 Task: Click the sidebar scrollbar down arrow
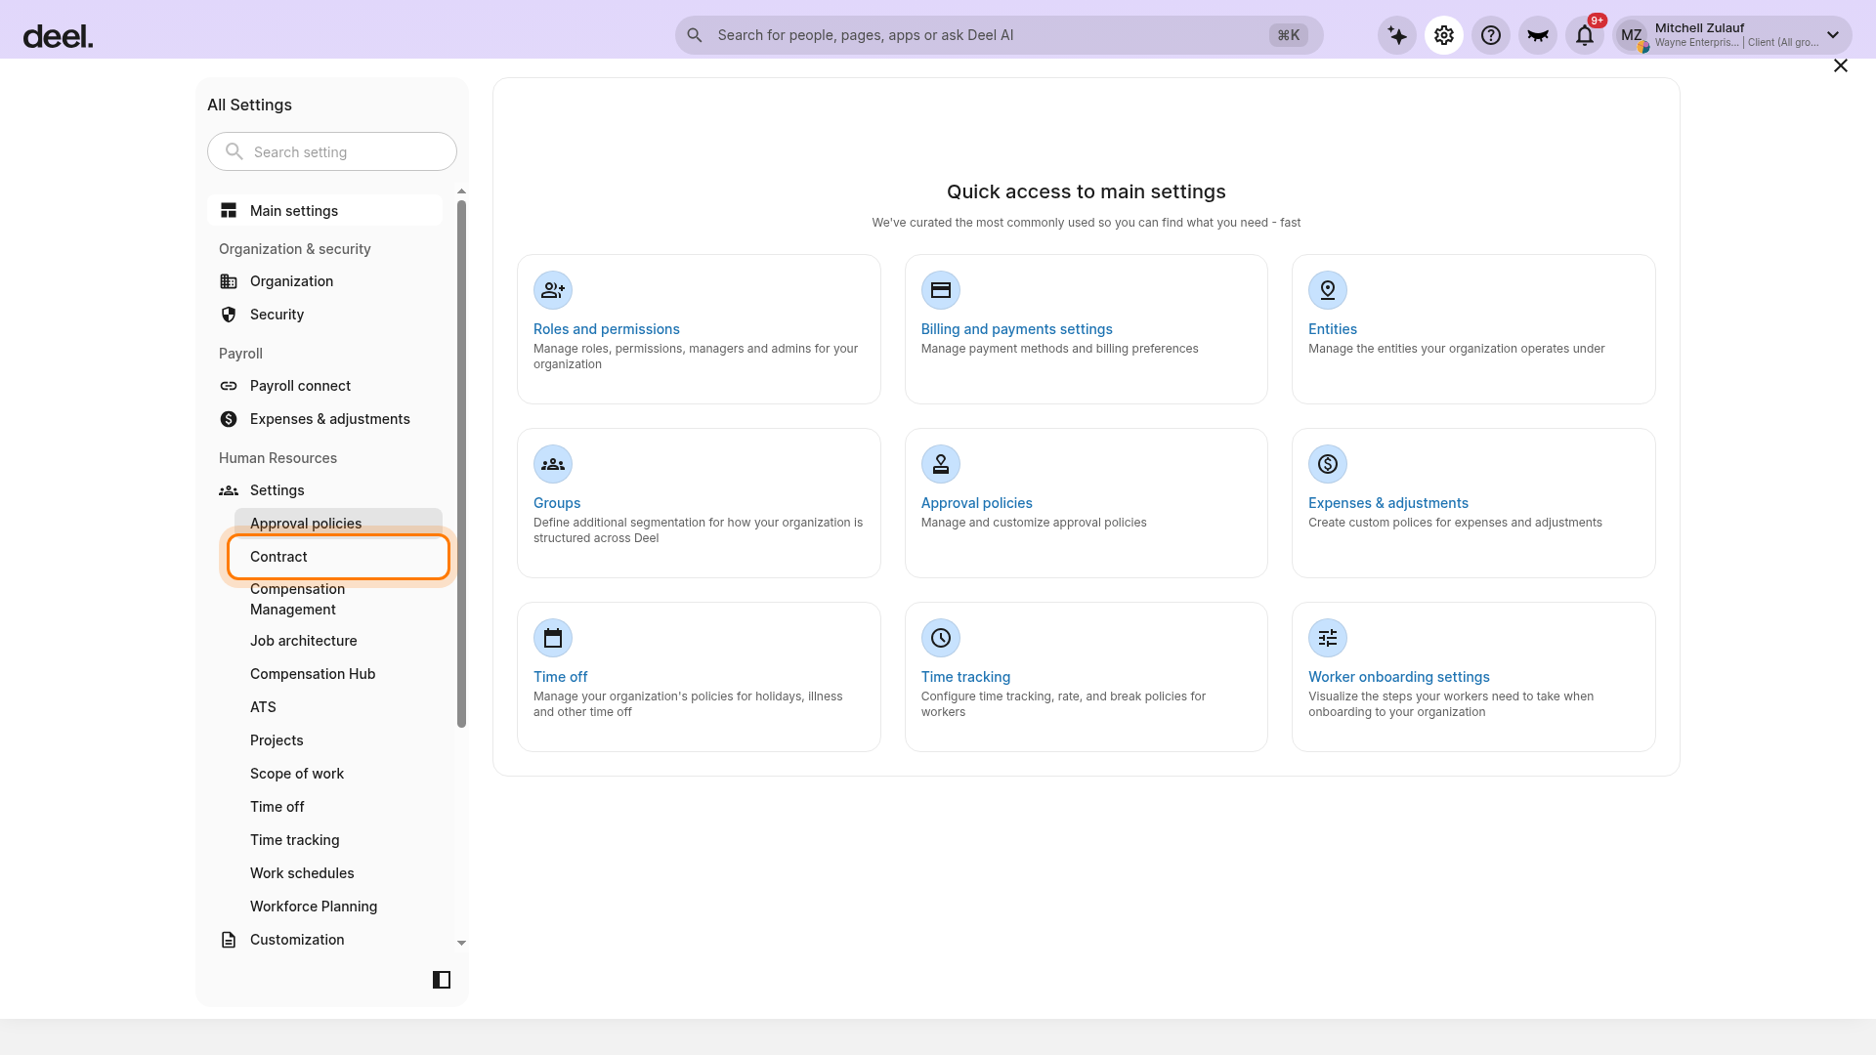pyautogui.click(x=462, y=943)
